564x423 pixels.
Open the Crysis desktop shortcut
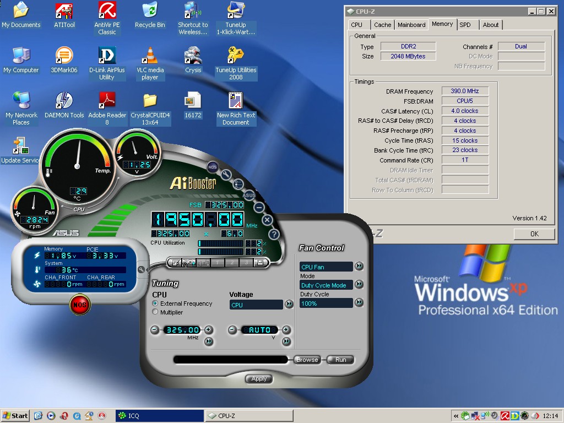pyautogui.click(x=193, y=60)
